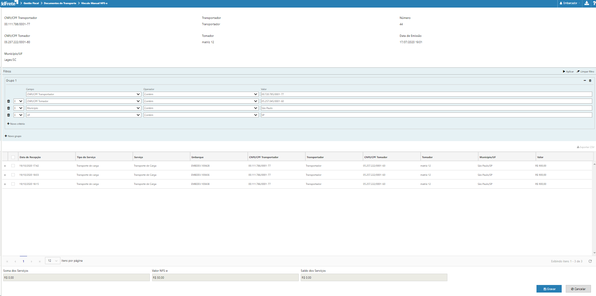Delete Grupo 1 using its trash icon
This screenshot has width=596, height=296.
tap(590, 81)
